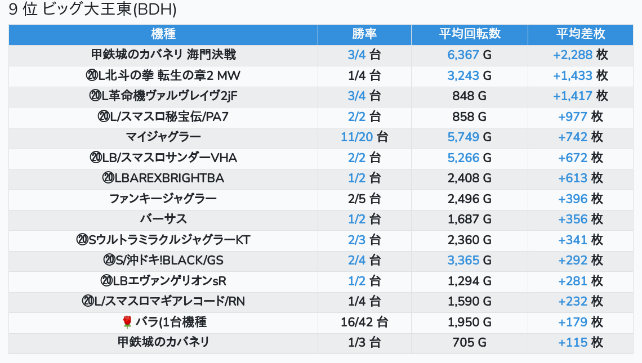Click the circled 20 icon before L革命機ヴァルヴレイヴ2jF
This screenshot has height=363, width=642.
click(95, 96)
